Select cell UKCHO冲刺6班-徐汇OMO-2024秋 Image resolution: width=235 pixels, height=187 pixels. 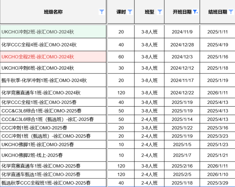pos(53,68)
